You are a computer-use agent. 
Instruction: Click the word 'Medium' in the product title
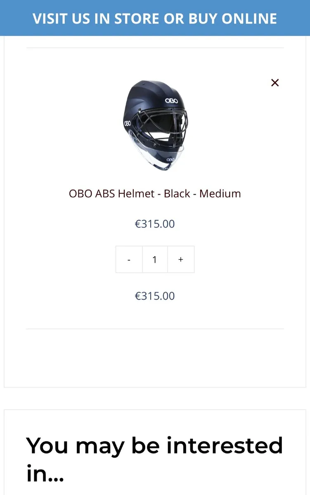[x=220, y=193]
